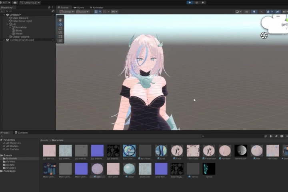Switch to the Animator tab

point(96,8)
